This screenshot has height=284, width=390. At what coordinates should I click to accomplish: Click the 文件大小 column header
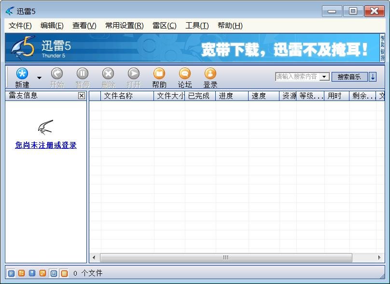tap(169, 96)
